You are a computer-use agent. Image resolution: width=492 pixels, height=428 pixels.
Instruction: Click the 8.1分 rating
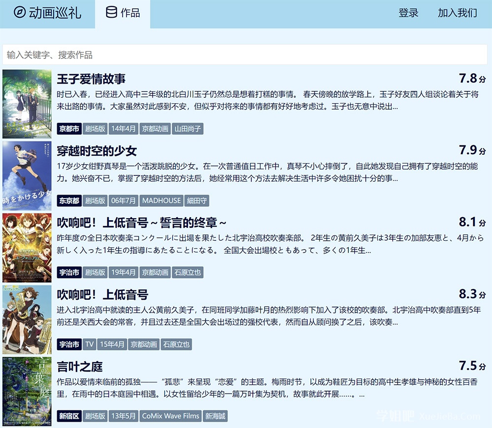point(472,222)
